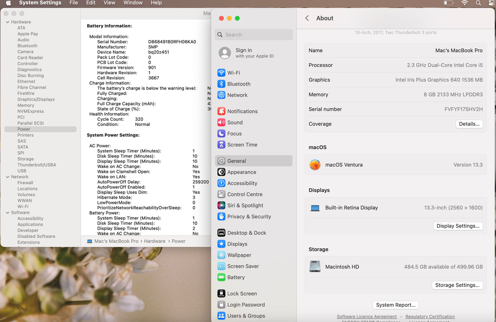496x322 pixels.
Task: Open the Wi-Fi settings icon in sidebar
Action: tap(221, 73)
